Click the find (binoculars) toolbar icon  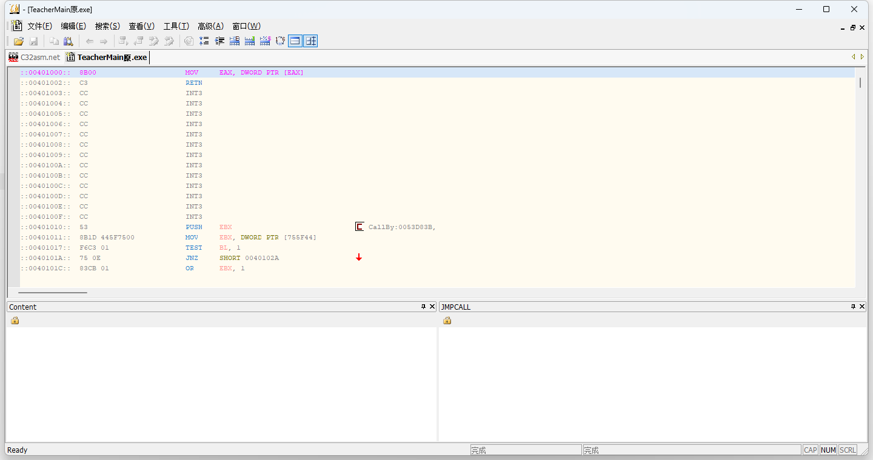click(x=69, y=41)
